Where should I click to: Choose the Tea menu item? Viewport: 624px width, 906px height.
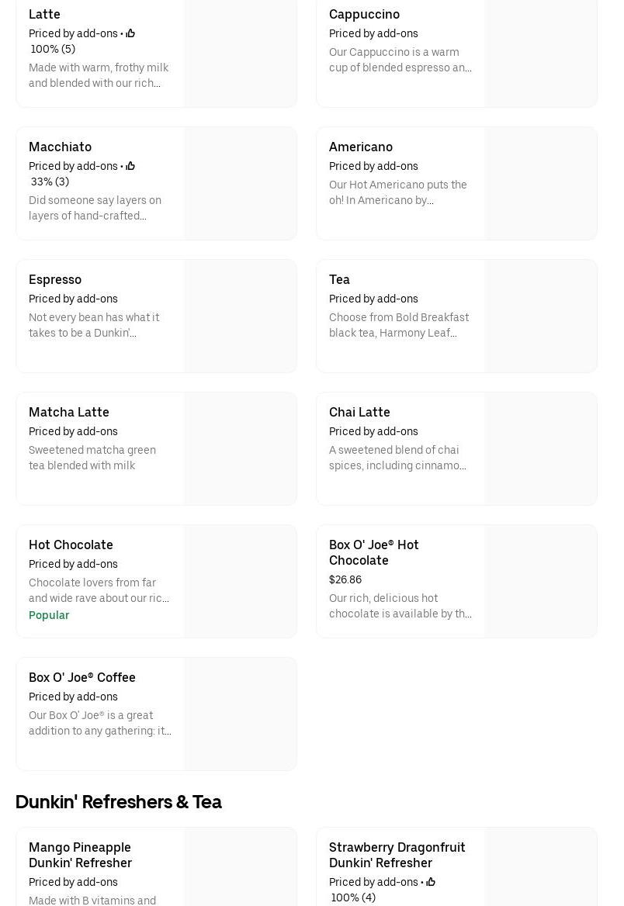[x=339, y=279]
